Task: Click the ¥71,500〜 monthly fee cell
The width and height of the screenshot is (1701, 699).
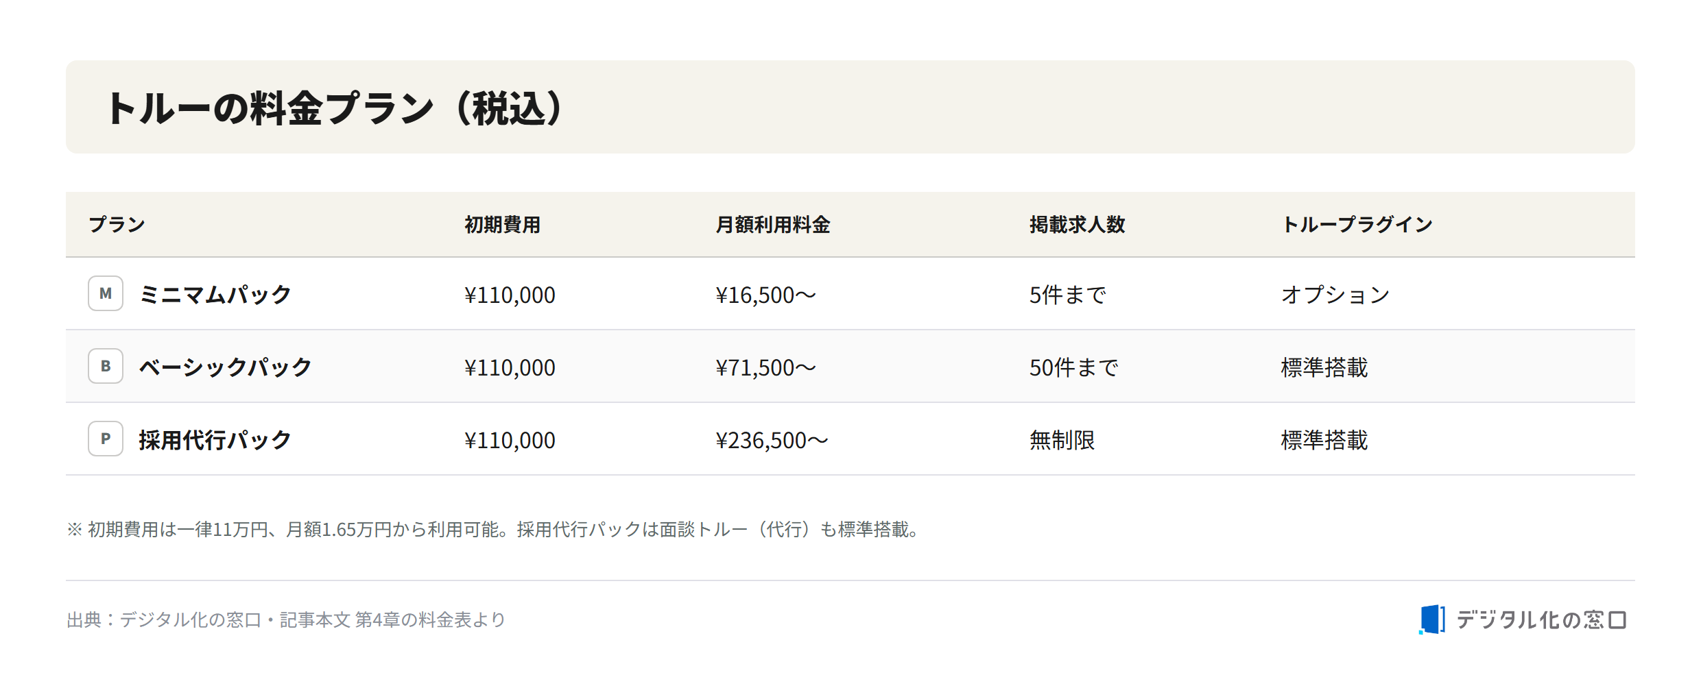Action: pos(766,367)
